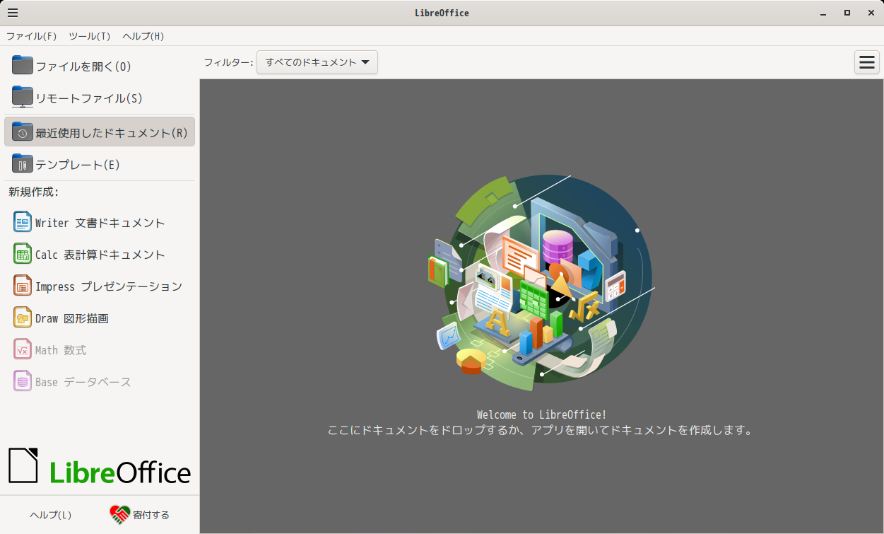
Task: Create a new Calc 表計算ドキュメント
Action: [x=100, y=255]
